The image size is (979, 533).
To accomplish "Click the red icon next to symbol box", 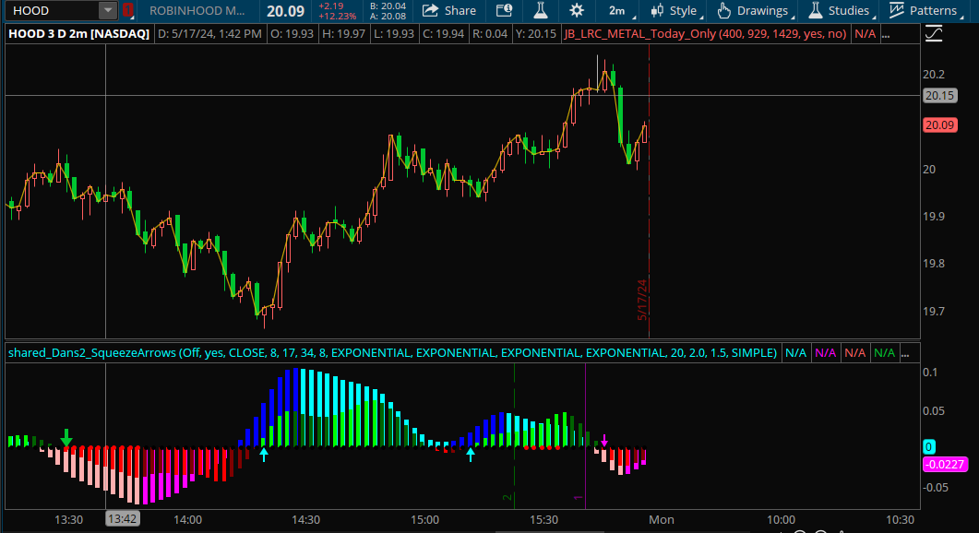I will click(x=128, y=11).
